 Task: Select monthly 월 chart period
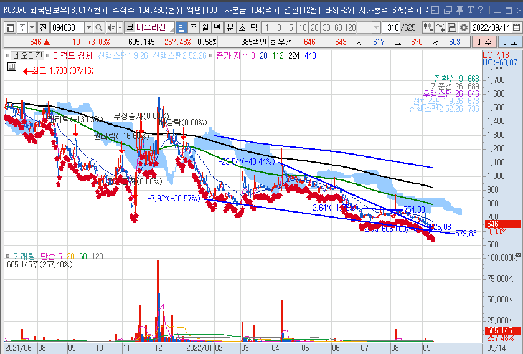[205, 27]
